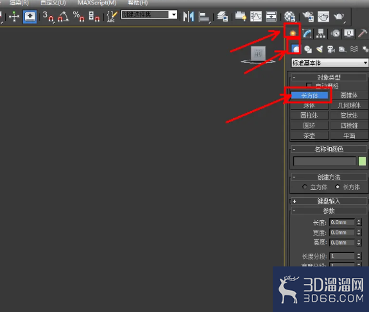
Task: Click the 长方体 object button
Action: point(309,96)
